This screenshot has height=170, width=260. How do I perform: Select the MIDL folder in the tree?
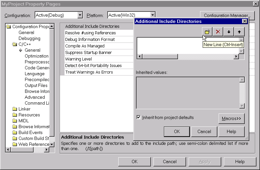(x=23, y=121)
